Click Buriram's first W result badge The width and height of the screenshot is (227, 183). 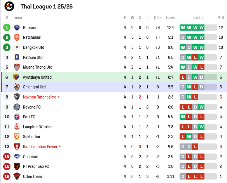[x=183, y=28]
